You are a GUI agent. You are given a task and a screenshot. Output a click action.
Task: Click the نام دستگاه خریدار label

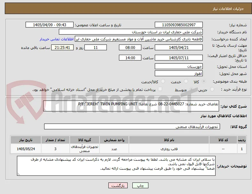[232, 32]
